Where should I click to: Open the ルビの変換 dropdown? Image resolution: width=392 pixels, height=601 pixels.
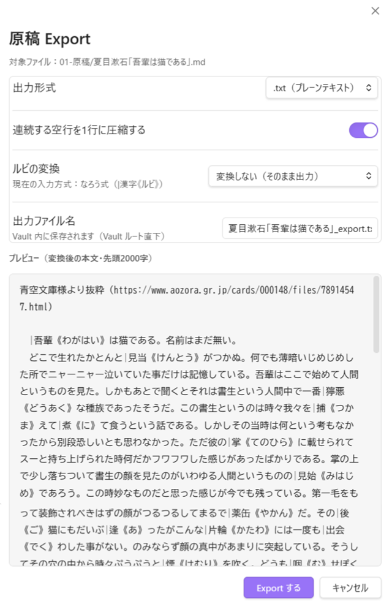click(293, 176)
